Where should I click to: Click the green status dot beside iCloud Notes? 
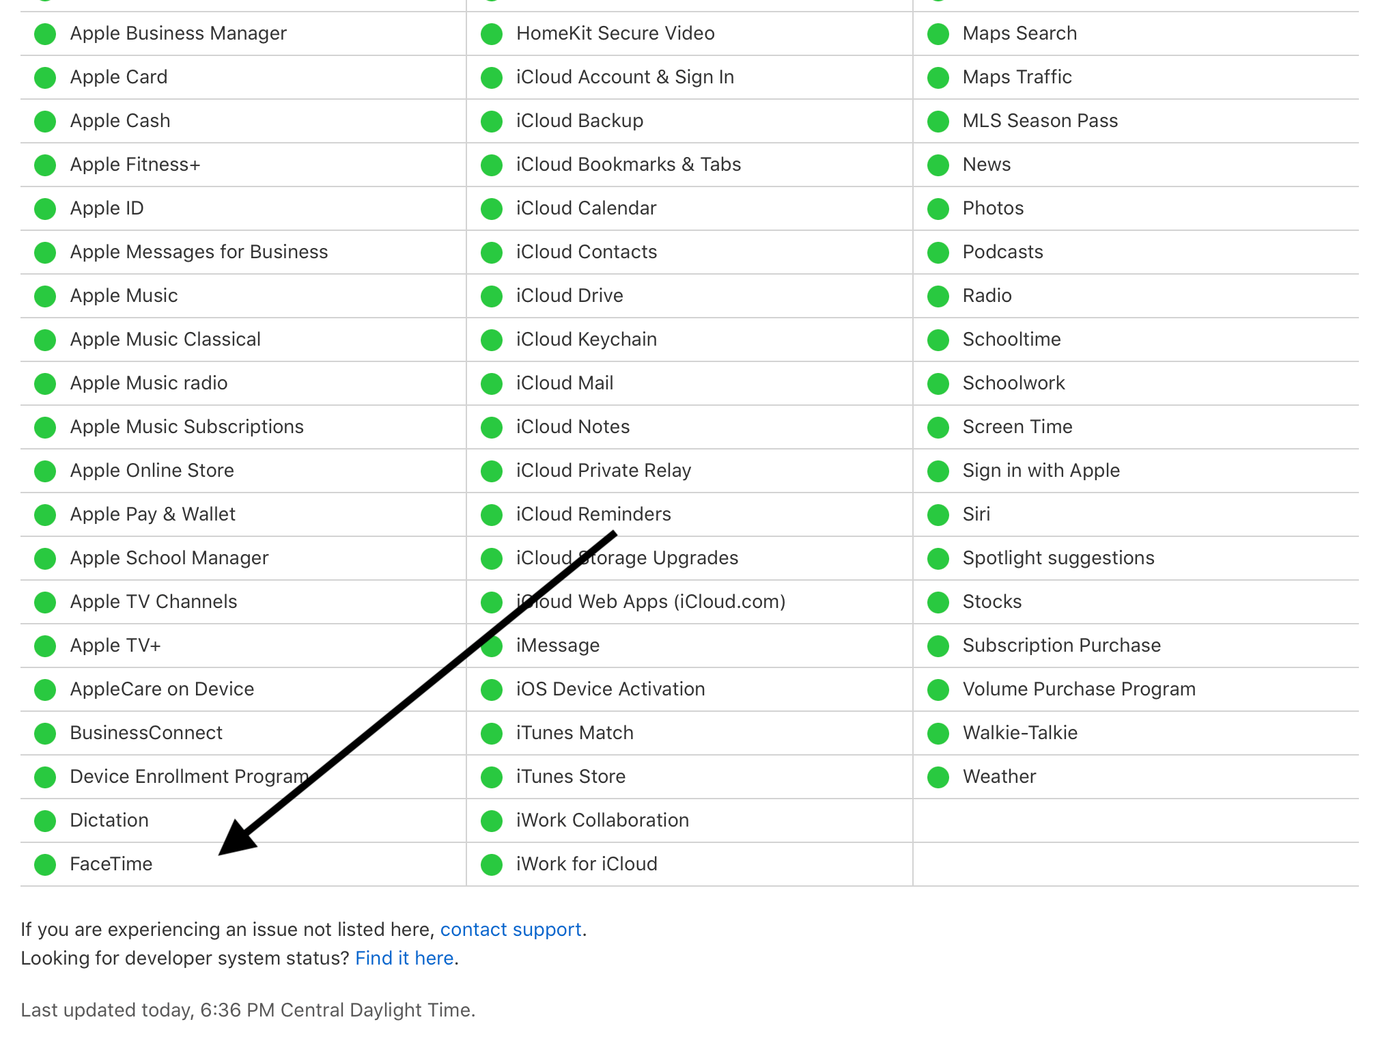click(492, 428)
